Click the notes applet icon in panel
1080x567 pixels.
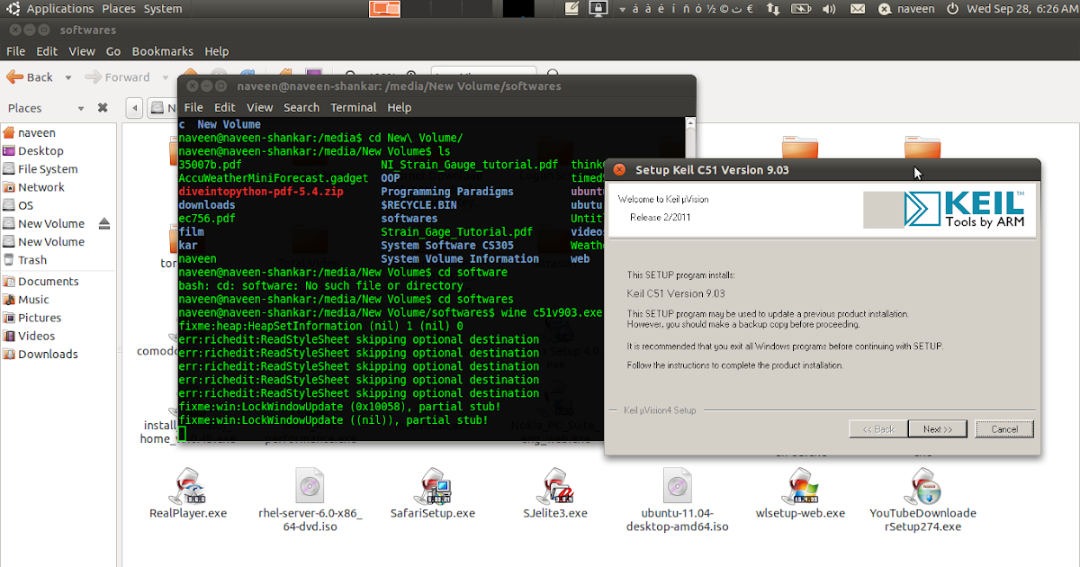pyautogui.click(x=571, y=9)
